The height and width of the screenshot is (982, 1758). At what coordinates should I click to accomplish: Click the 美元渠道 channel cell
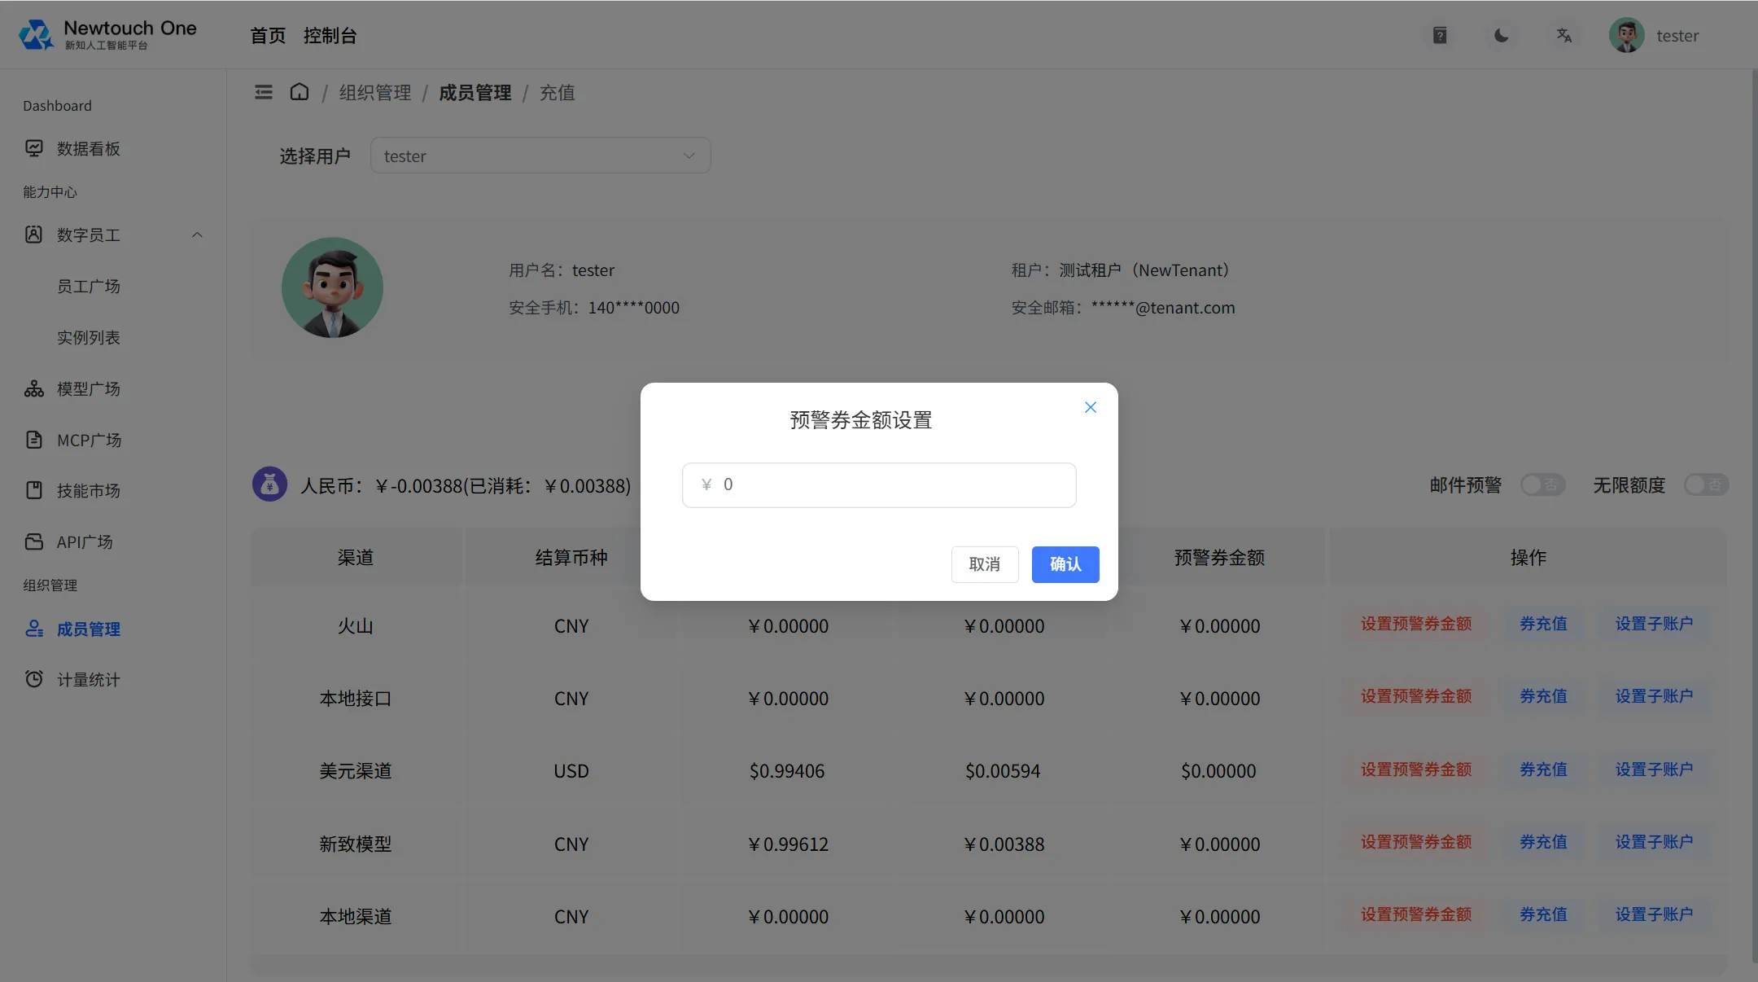[x=356, y=771]
